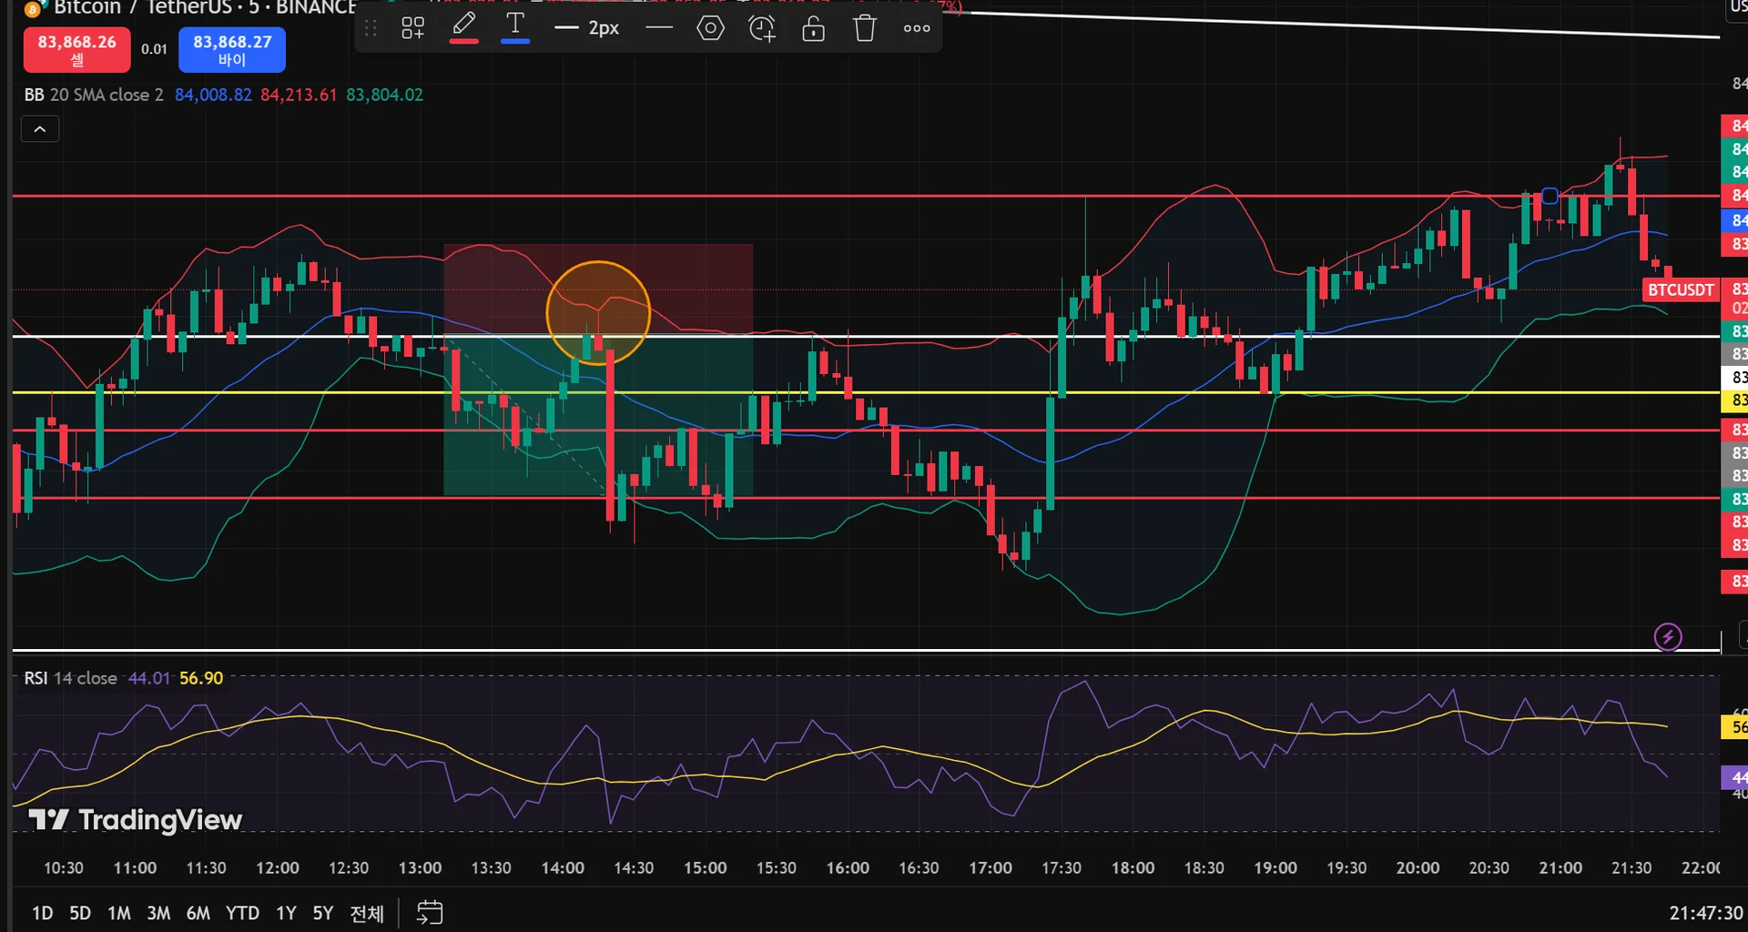
Task: Switch to the YTD time range
Action: point(242,913)
